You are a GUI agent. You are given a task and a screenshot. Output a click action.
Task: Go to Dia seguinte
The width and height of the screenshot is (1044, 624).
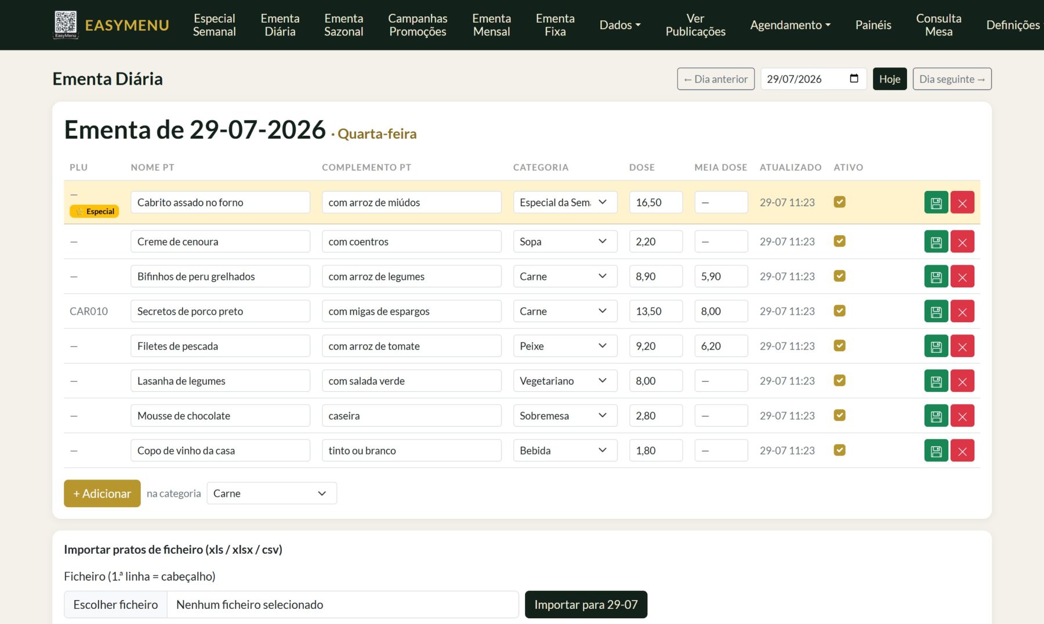pos(952,79)
